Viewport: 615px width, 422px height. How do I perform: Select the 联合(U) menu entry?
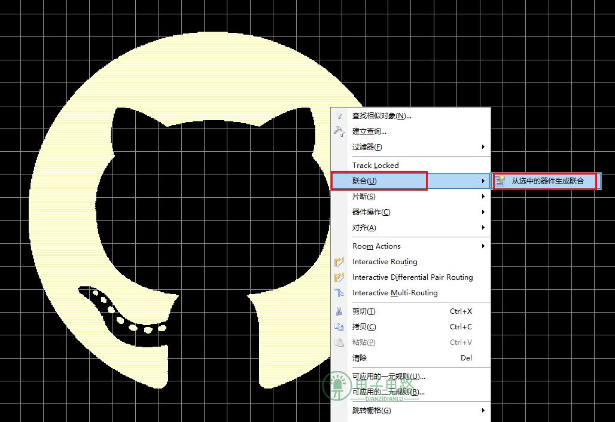pyautogui.click(x=410, y=181)
